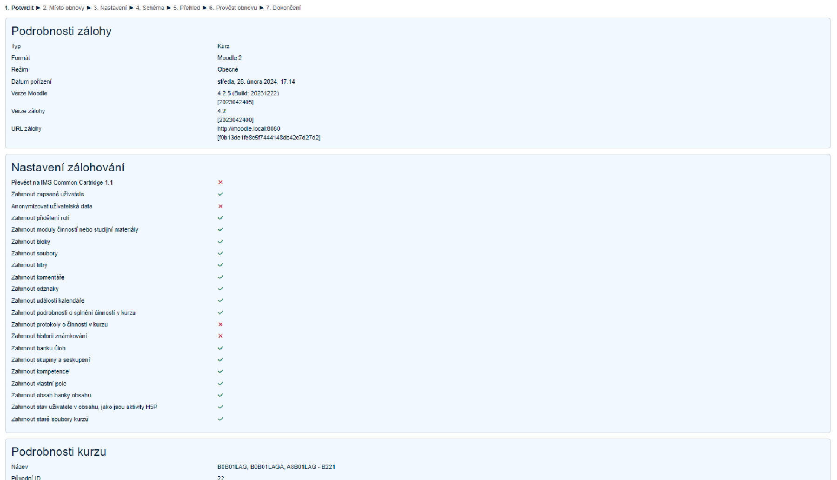
Task: Select step 6. Provést obnovu
Action: tap(233, 8)
